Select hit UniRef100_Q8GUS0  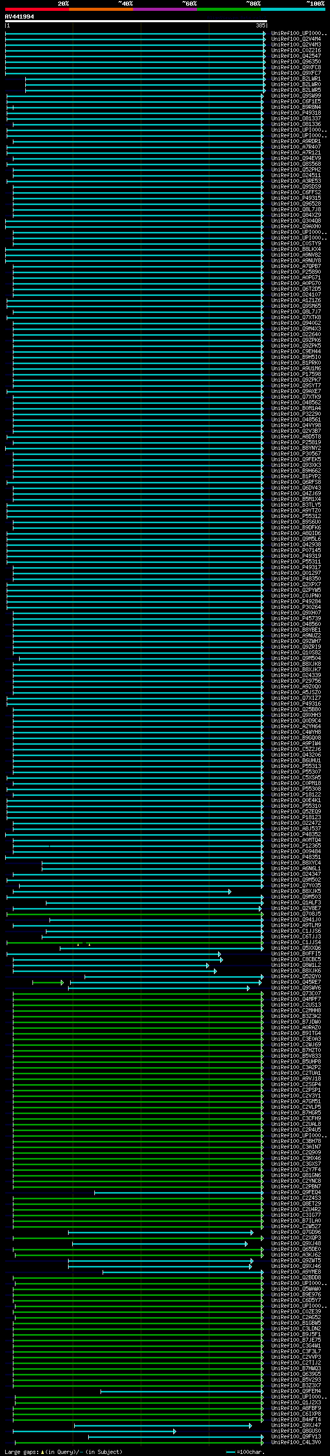tap(296, 1431)
